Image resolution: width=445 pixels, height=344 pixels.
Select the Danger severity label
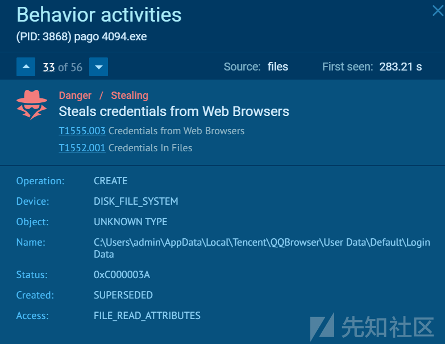pos(75,96)
